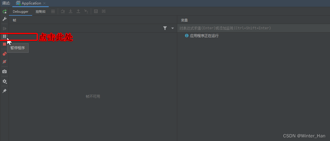Stop the program with the red square
Image resolution: width=330 pixels, height=141 pixels.
pos(4,44)
